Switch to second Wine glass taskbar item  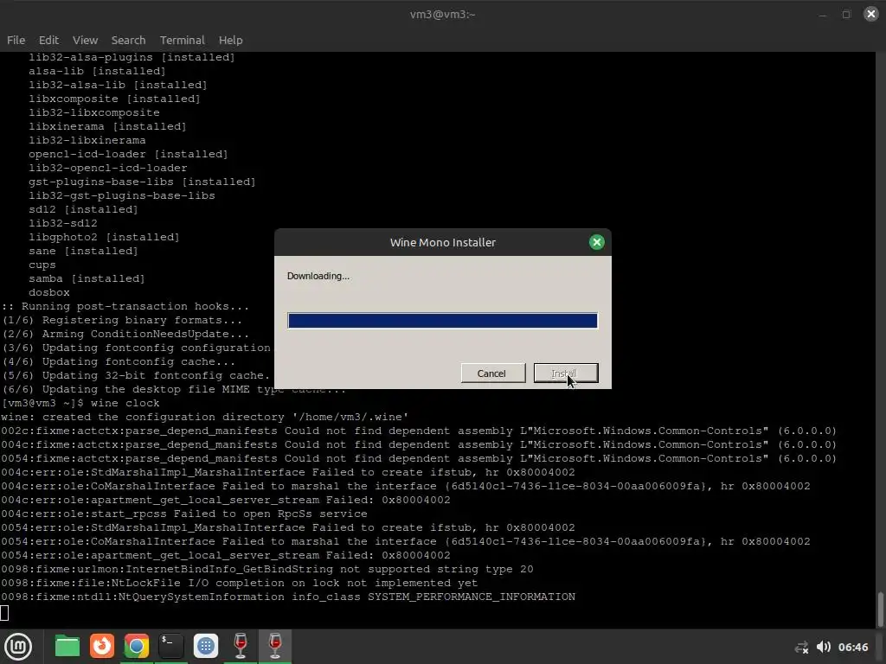[x=275, y=646]
